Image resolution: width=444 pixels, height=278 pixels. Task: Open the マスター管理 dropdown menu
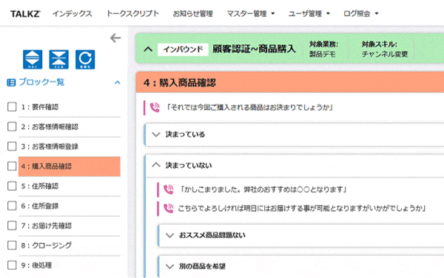(x=251, y=13)
